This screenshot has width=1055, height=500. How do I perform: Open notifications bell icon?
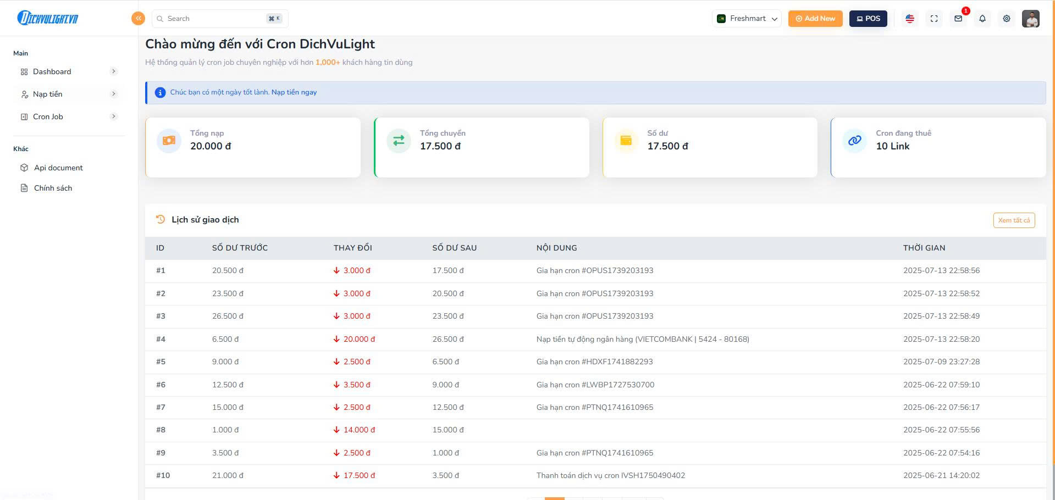pyautogui.click(x=982, y=19)
